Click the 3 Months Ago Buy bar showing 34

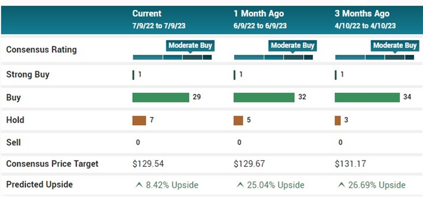(x=367, y=97)
